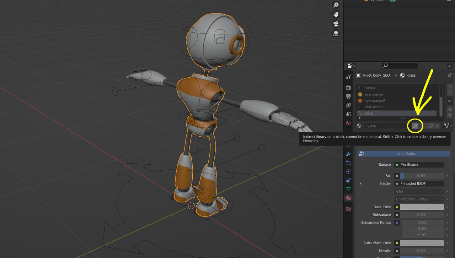Select the eye orange material slot
The image size is (455, 258).
(x=374, y=94)
